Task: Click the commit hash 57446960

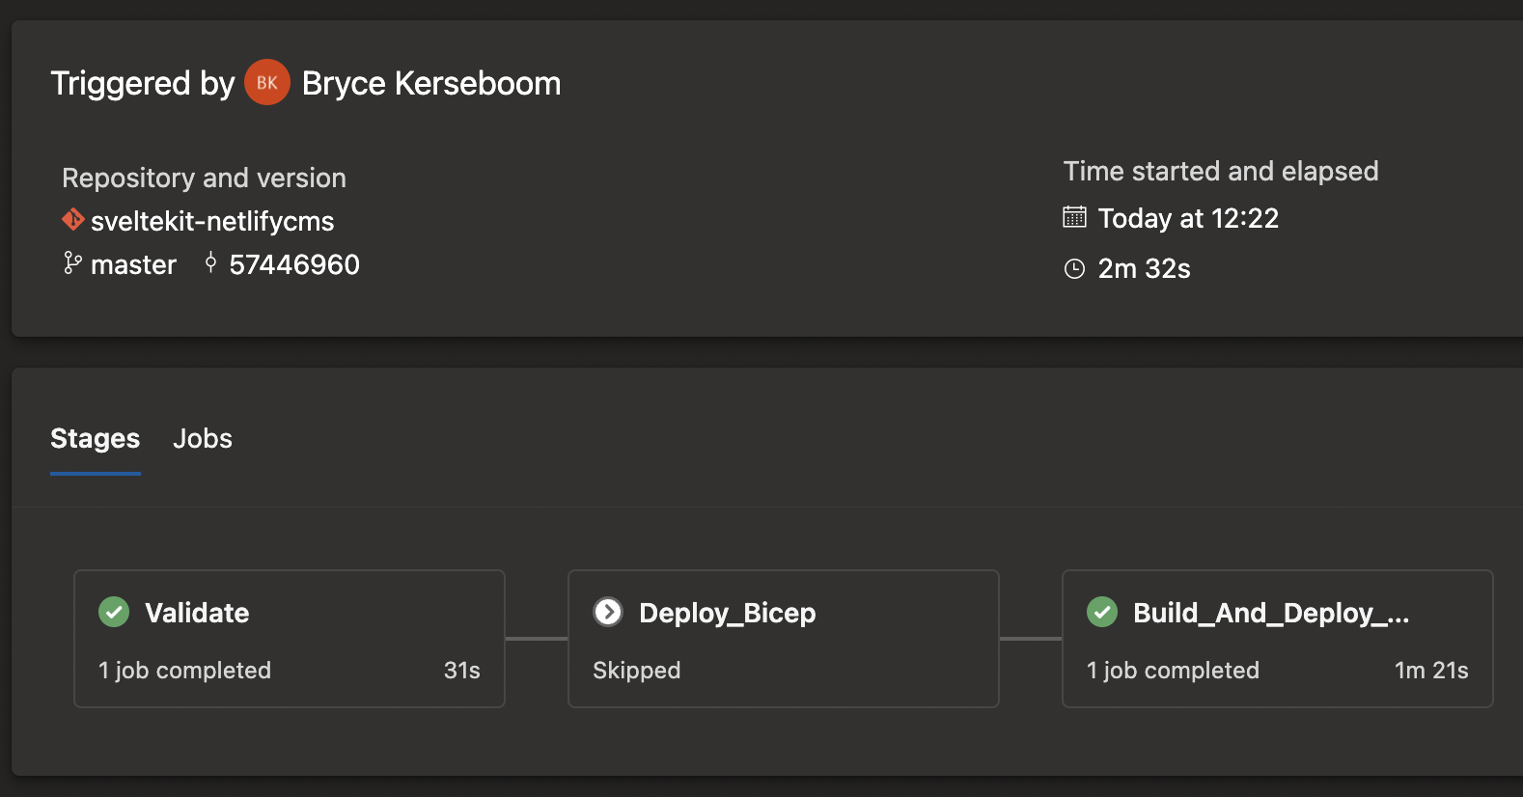Action: (294, 263)
